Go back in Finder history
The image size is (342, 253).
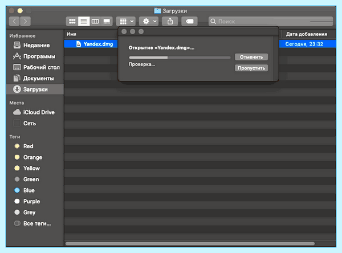pyautogui.click(x=14, y=22)
